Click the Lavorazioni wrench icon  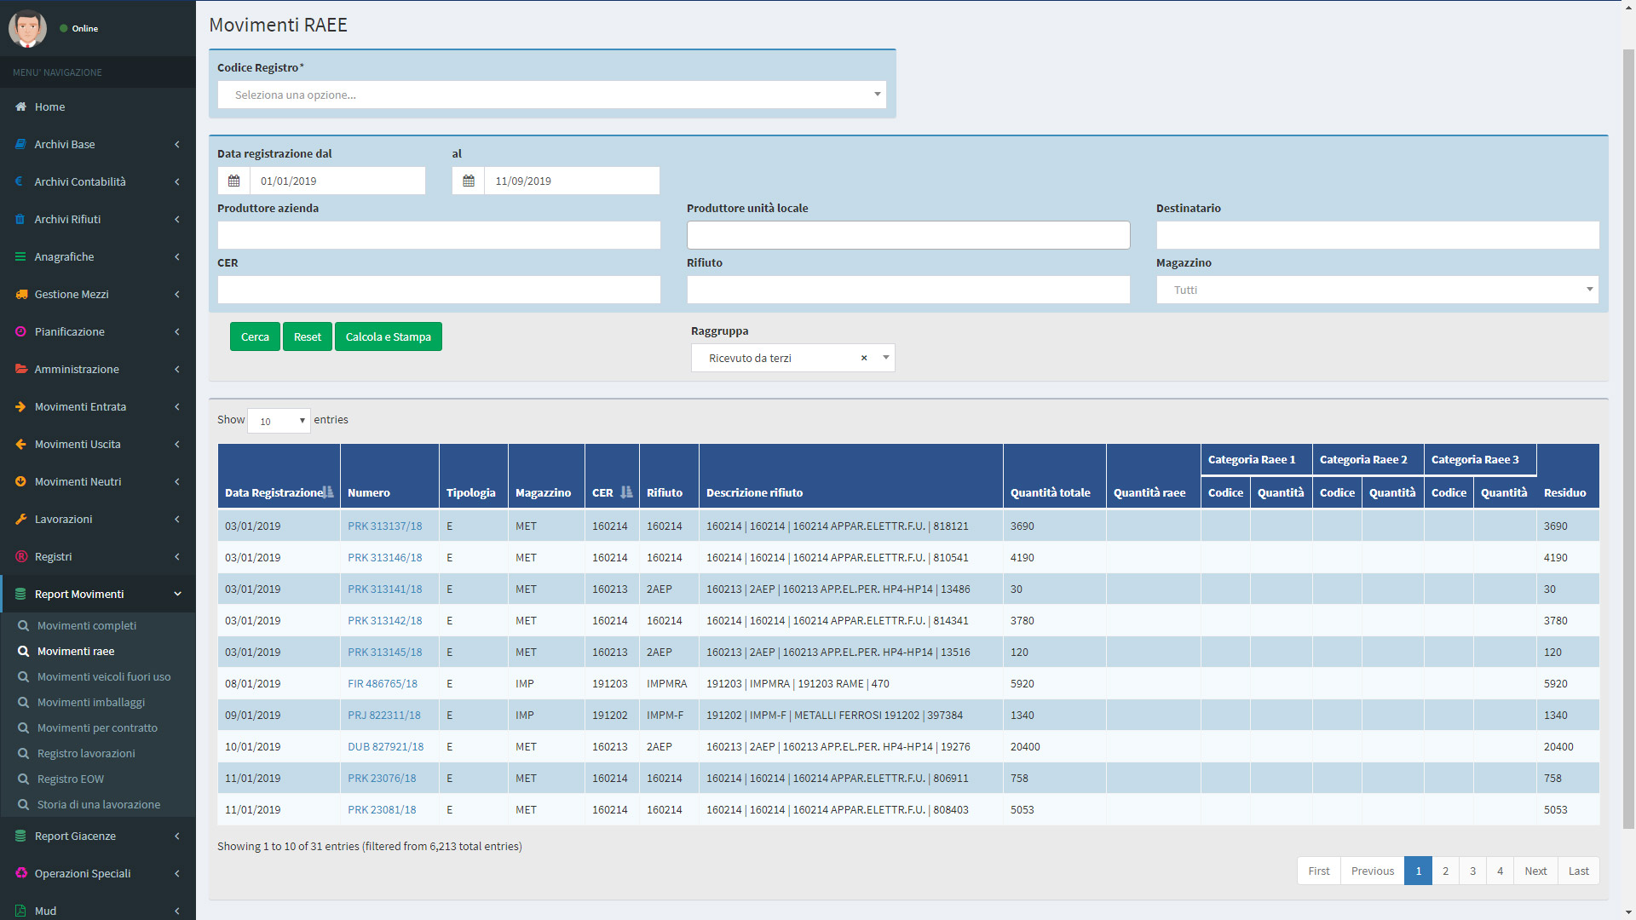(20, 519)
